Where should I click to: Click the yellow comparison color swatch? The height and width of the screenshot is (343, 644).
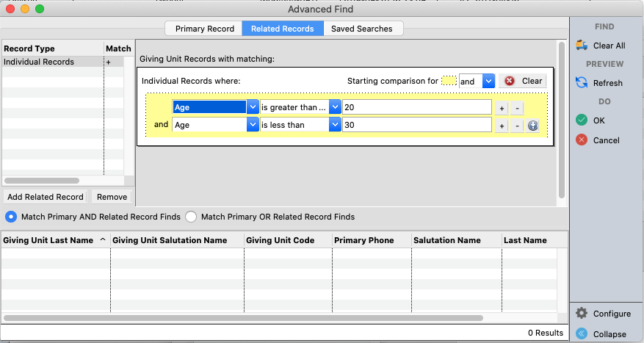[449, 82]
